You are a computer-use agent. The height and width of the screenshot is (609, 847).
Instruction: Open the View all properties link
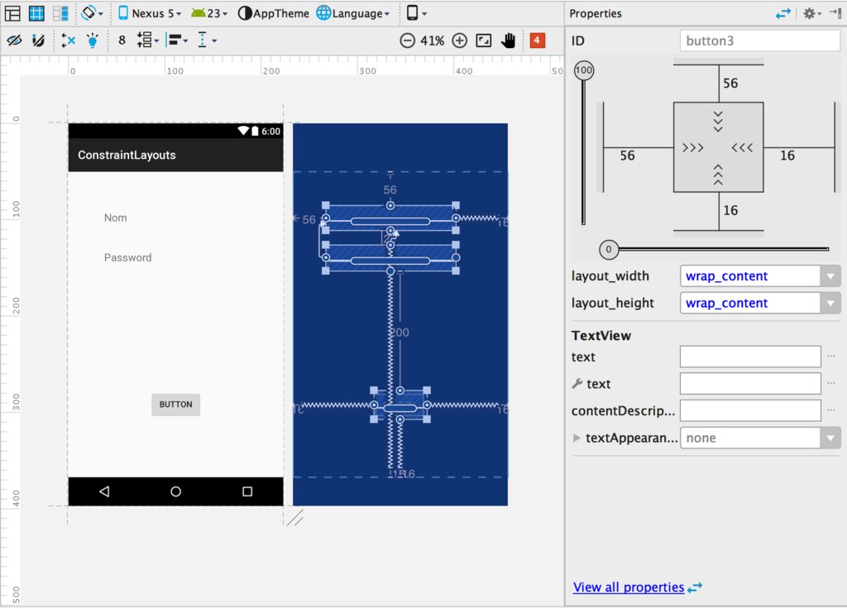[629, 587]
